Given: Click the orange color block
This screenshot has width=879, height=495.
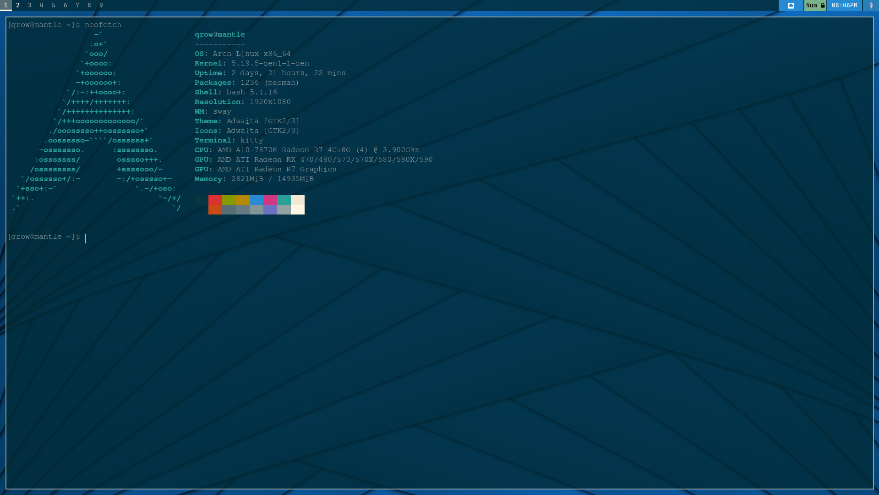Looking at the screenshot, I should tap(215, 209).
